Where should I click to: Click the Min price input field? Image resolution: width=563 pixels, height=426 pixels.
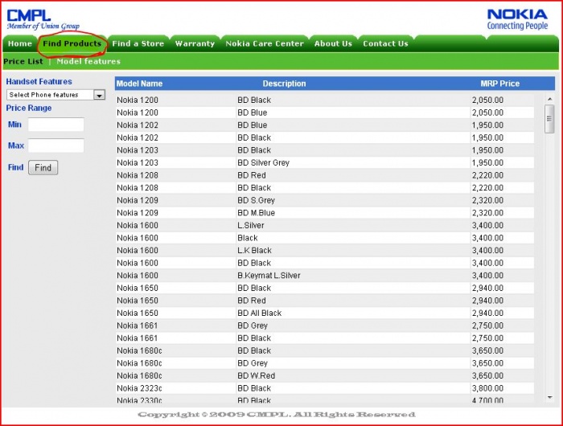56,125
